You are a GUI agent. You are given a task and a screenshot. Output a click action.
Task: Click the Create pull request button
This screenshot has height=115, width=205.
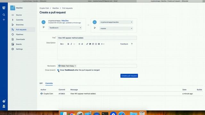pyautogui.click(x=129, y=76)
